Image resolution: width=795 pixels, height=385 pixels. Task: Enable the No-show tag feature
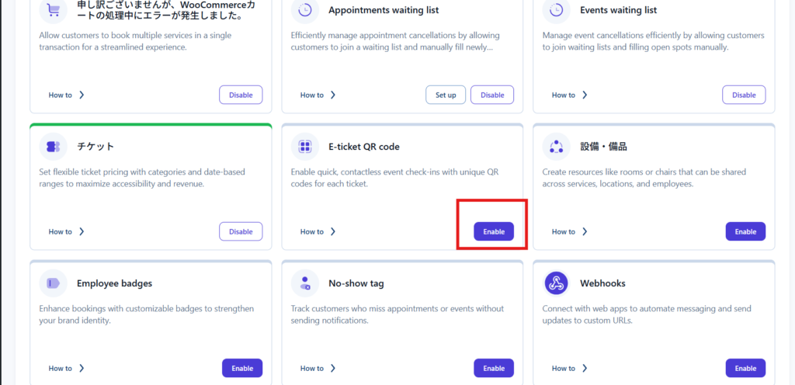pyautogui.click(x=494, y=368)
